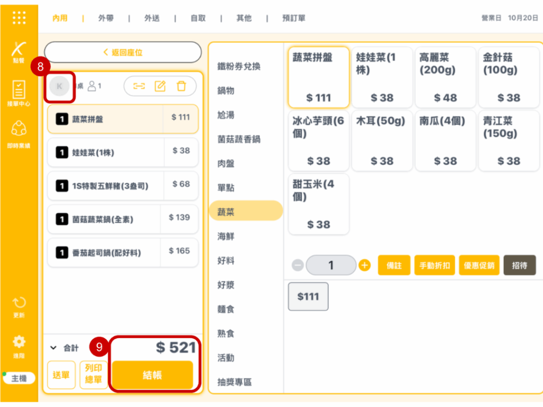This screenshot has height=407, width=543.
Task: Click the edit pencil icon for table
Action: pyautogui.click(x=160, y=86)
